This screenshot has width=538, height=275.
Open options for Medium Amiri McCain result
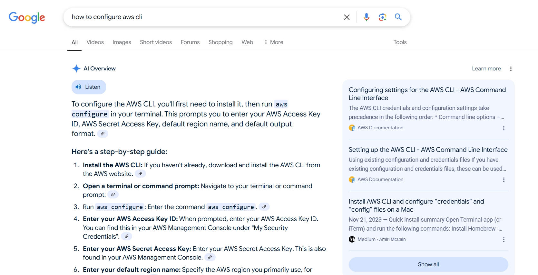(504, 240)
